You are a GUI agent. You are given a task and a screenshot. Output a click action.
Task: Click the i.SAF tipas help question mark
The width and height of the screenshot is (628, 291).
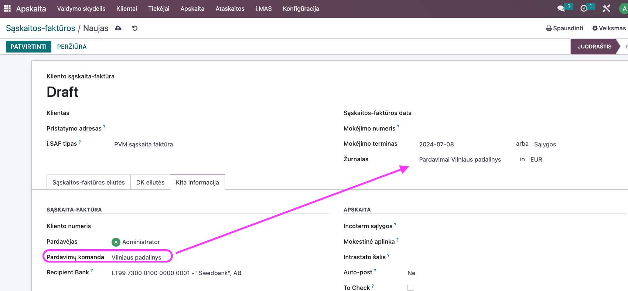pos(79,142)
